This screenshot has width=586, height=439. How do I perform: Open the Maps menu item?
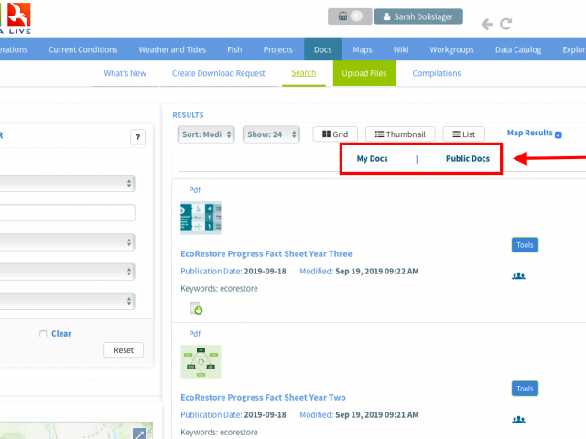point(363,49)
